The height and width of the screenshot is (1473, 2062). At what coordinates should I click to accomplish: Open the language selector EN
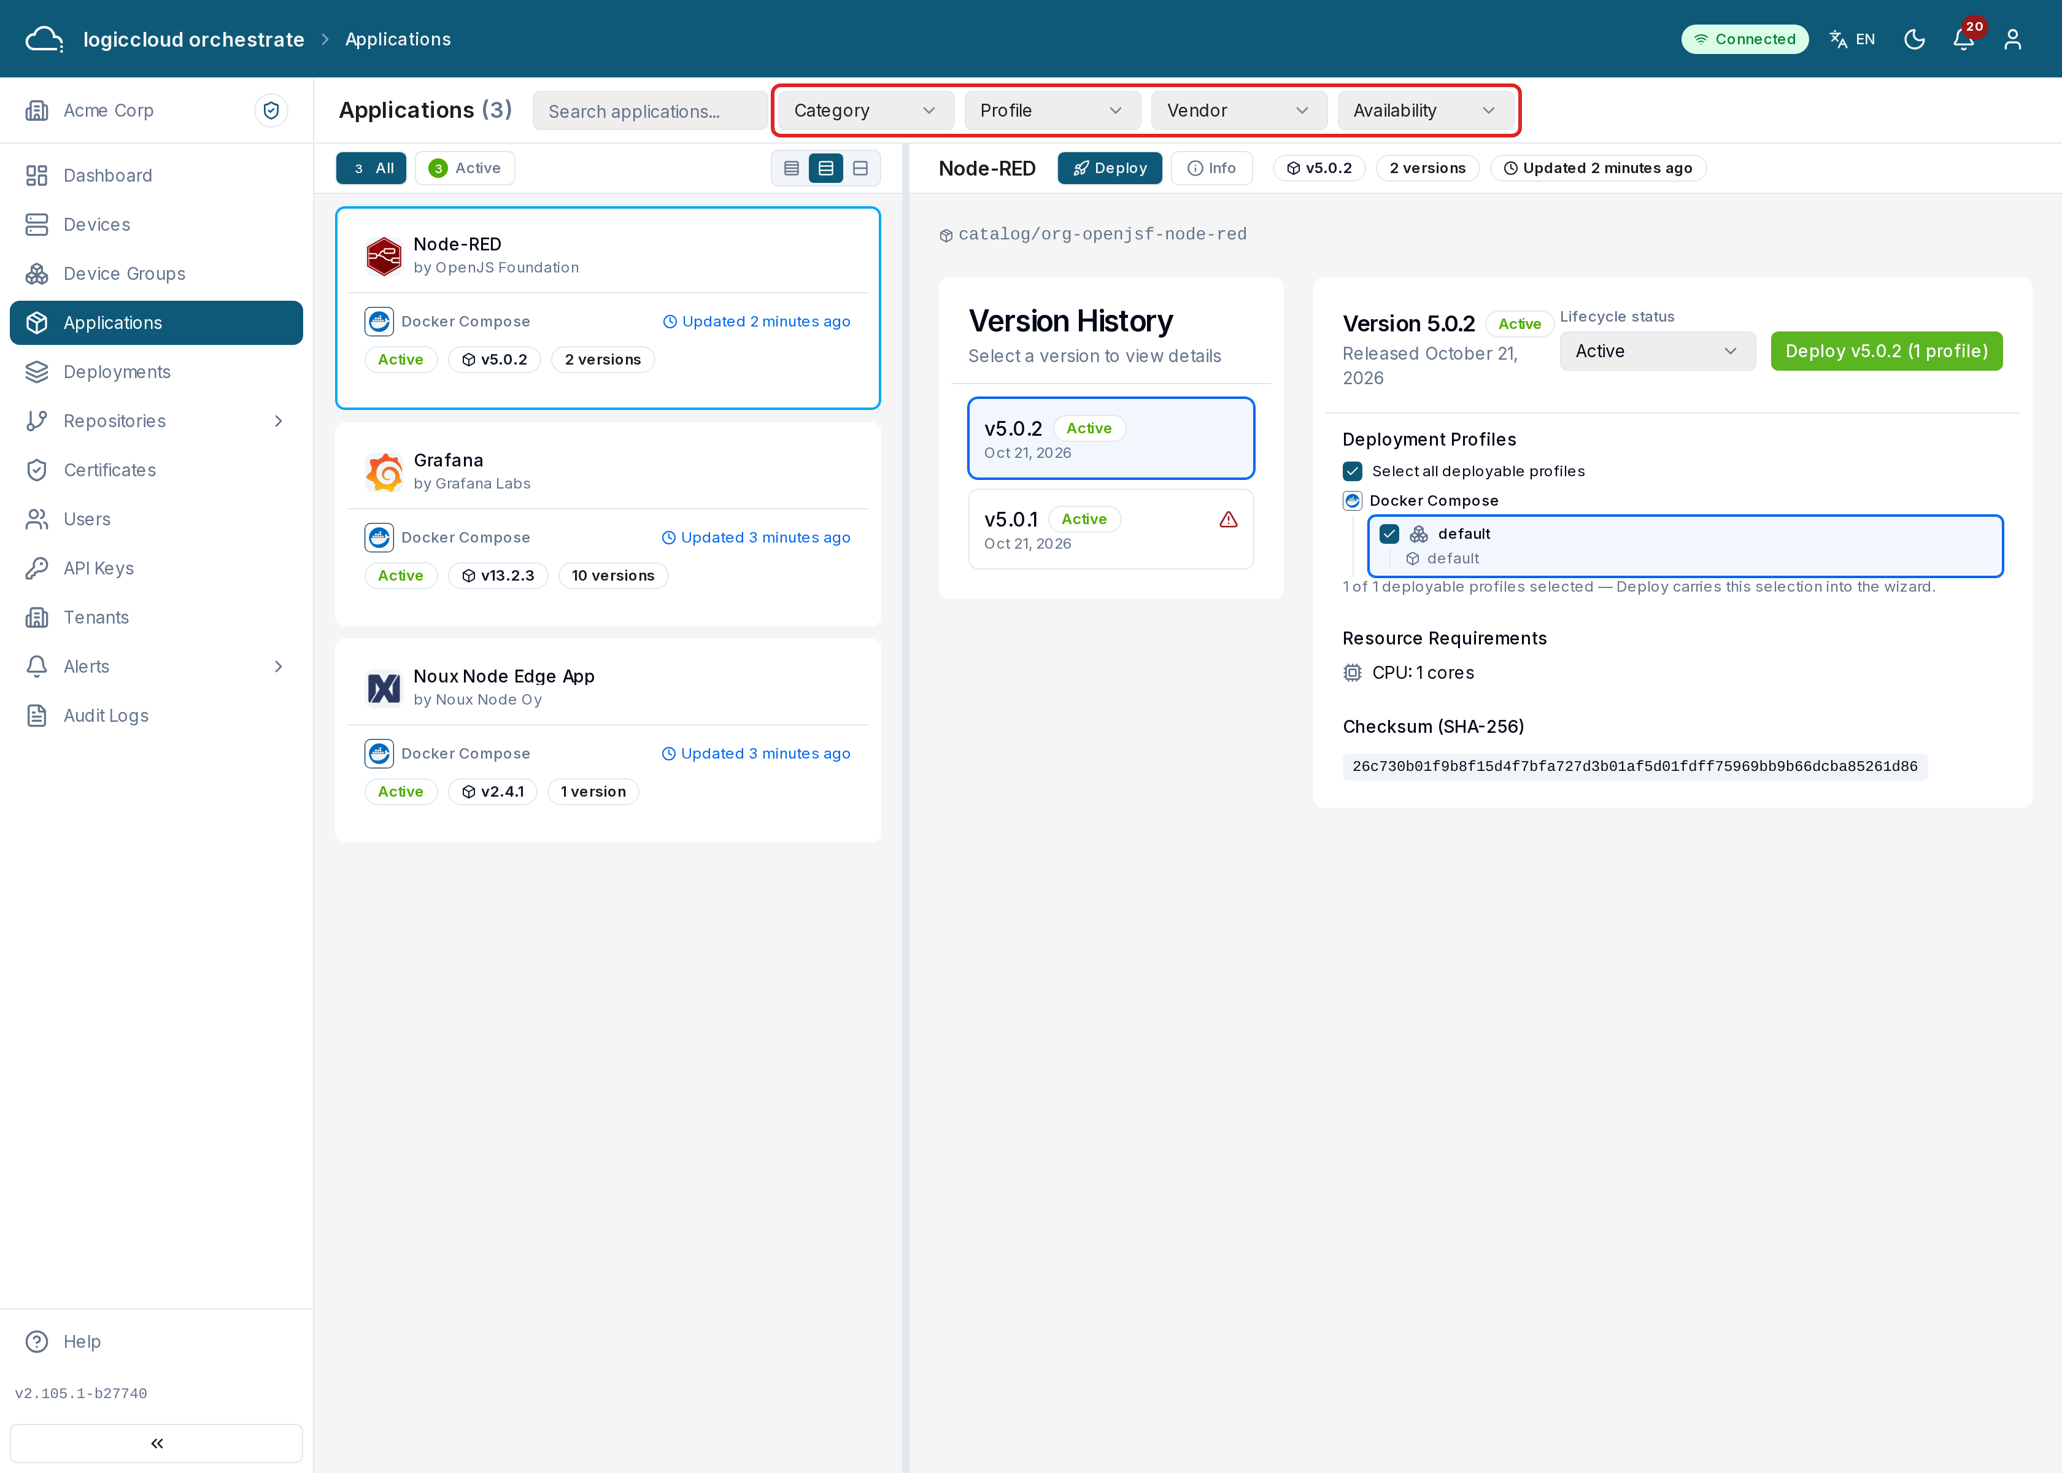tap(1853, 39)
